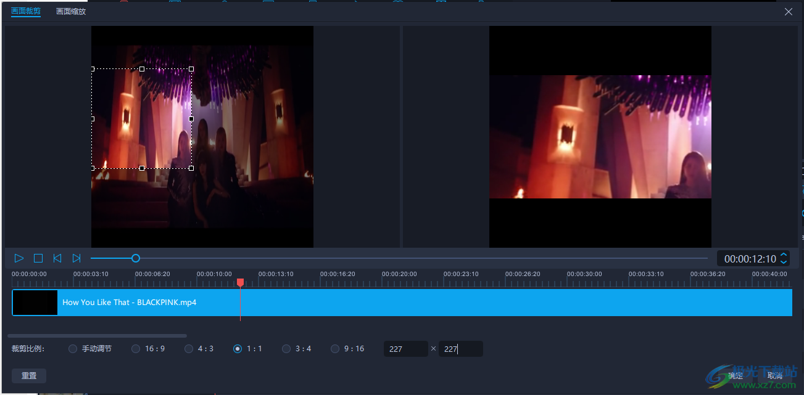Switch to the 画面裁剪 tab
Image resolution: width=804 pixels, height=395 pixels.
coord(26,11)
